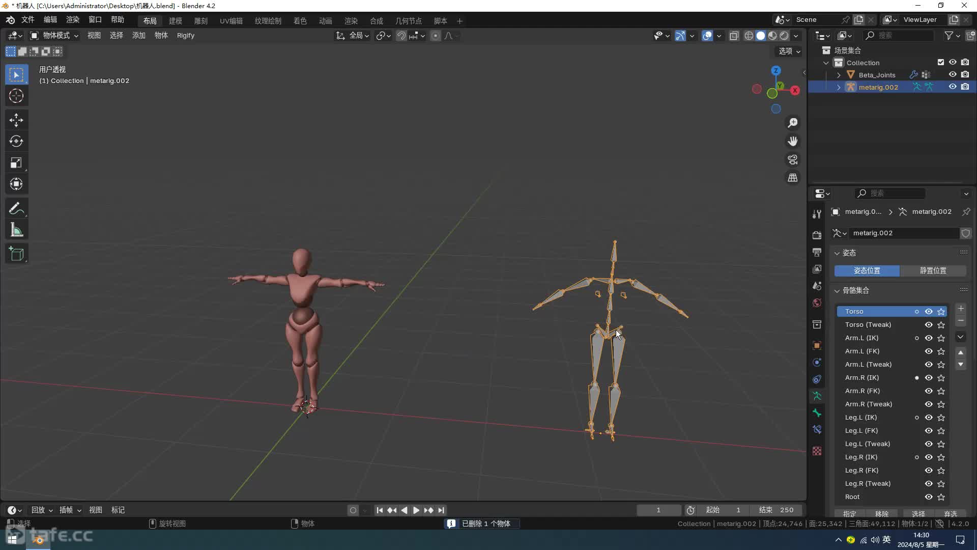Open bone collection specials dropdown
Viewport: 977px width, 550px height.
coord(961,337)
